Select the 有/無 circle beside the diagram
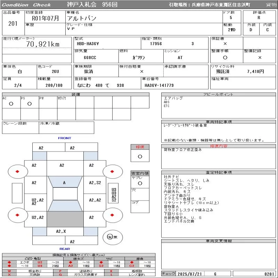 (x=113, y=237)
